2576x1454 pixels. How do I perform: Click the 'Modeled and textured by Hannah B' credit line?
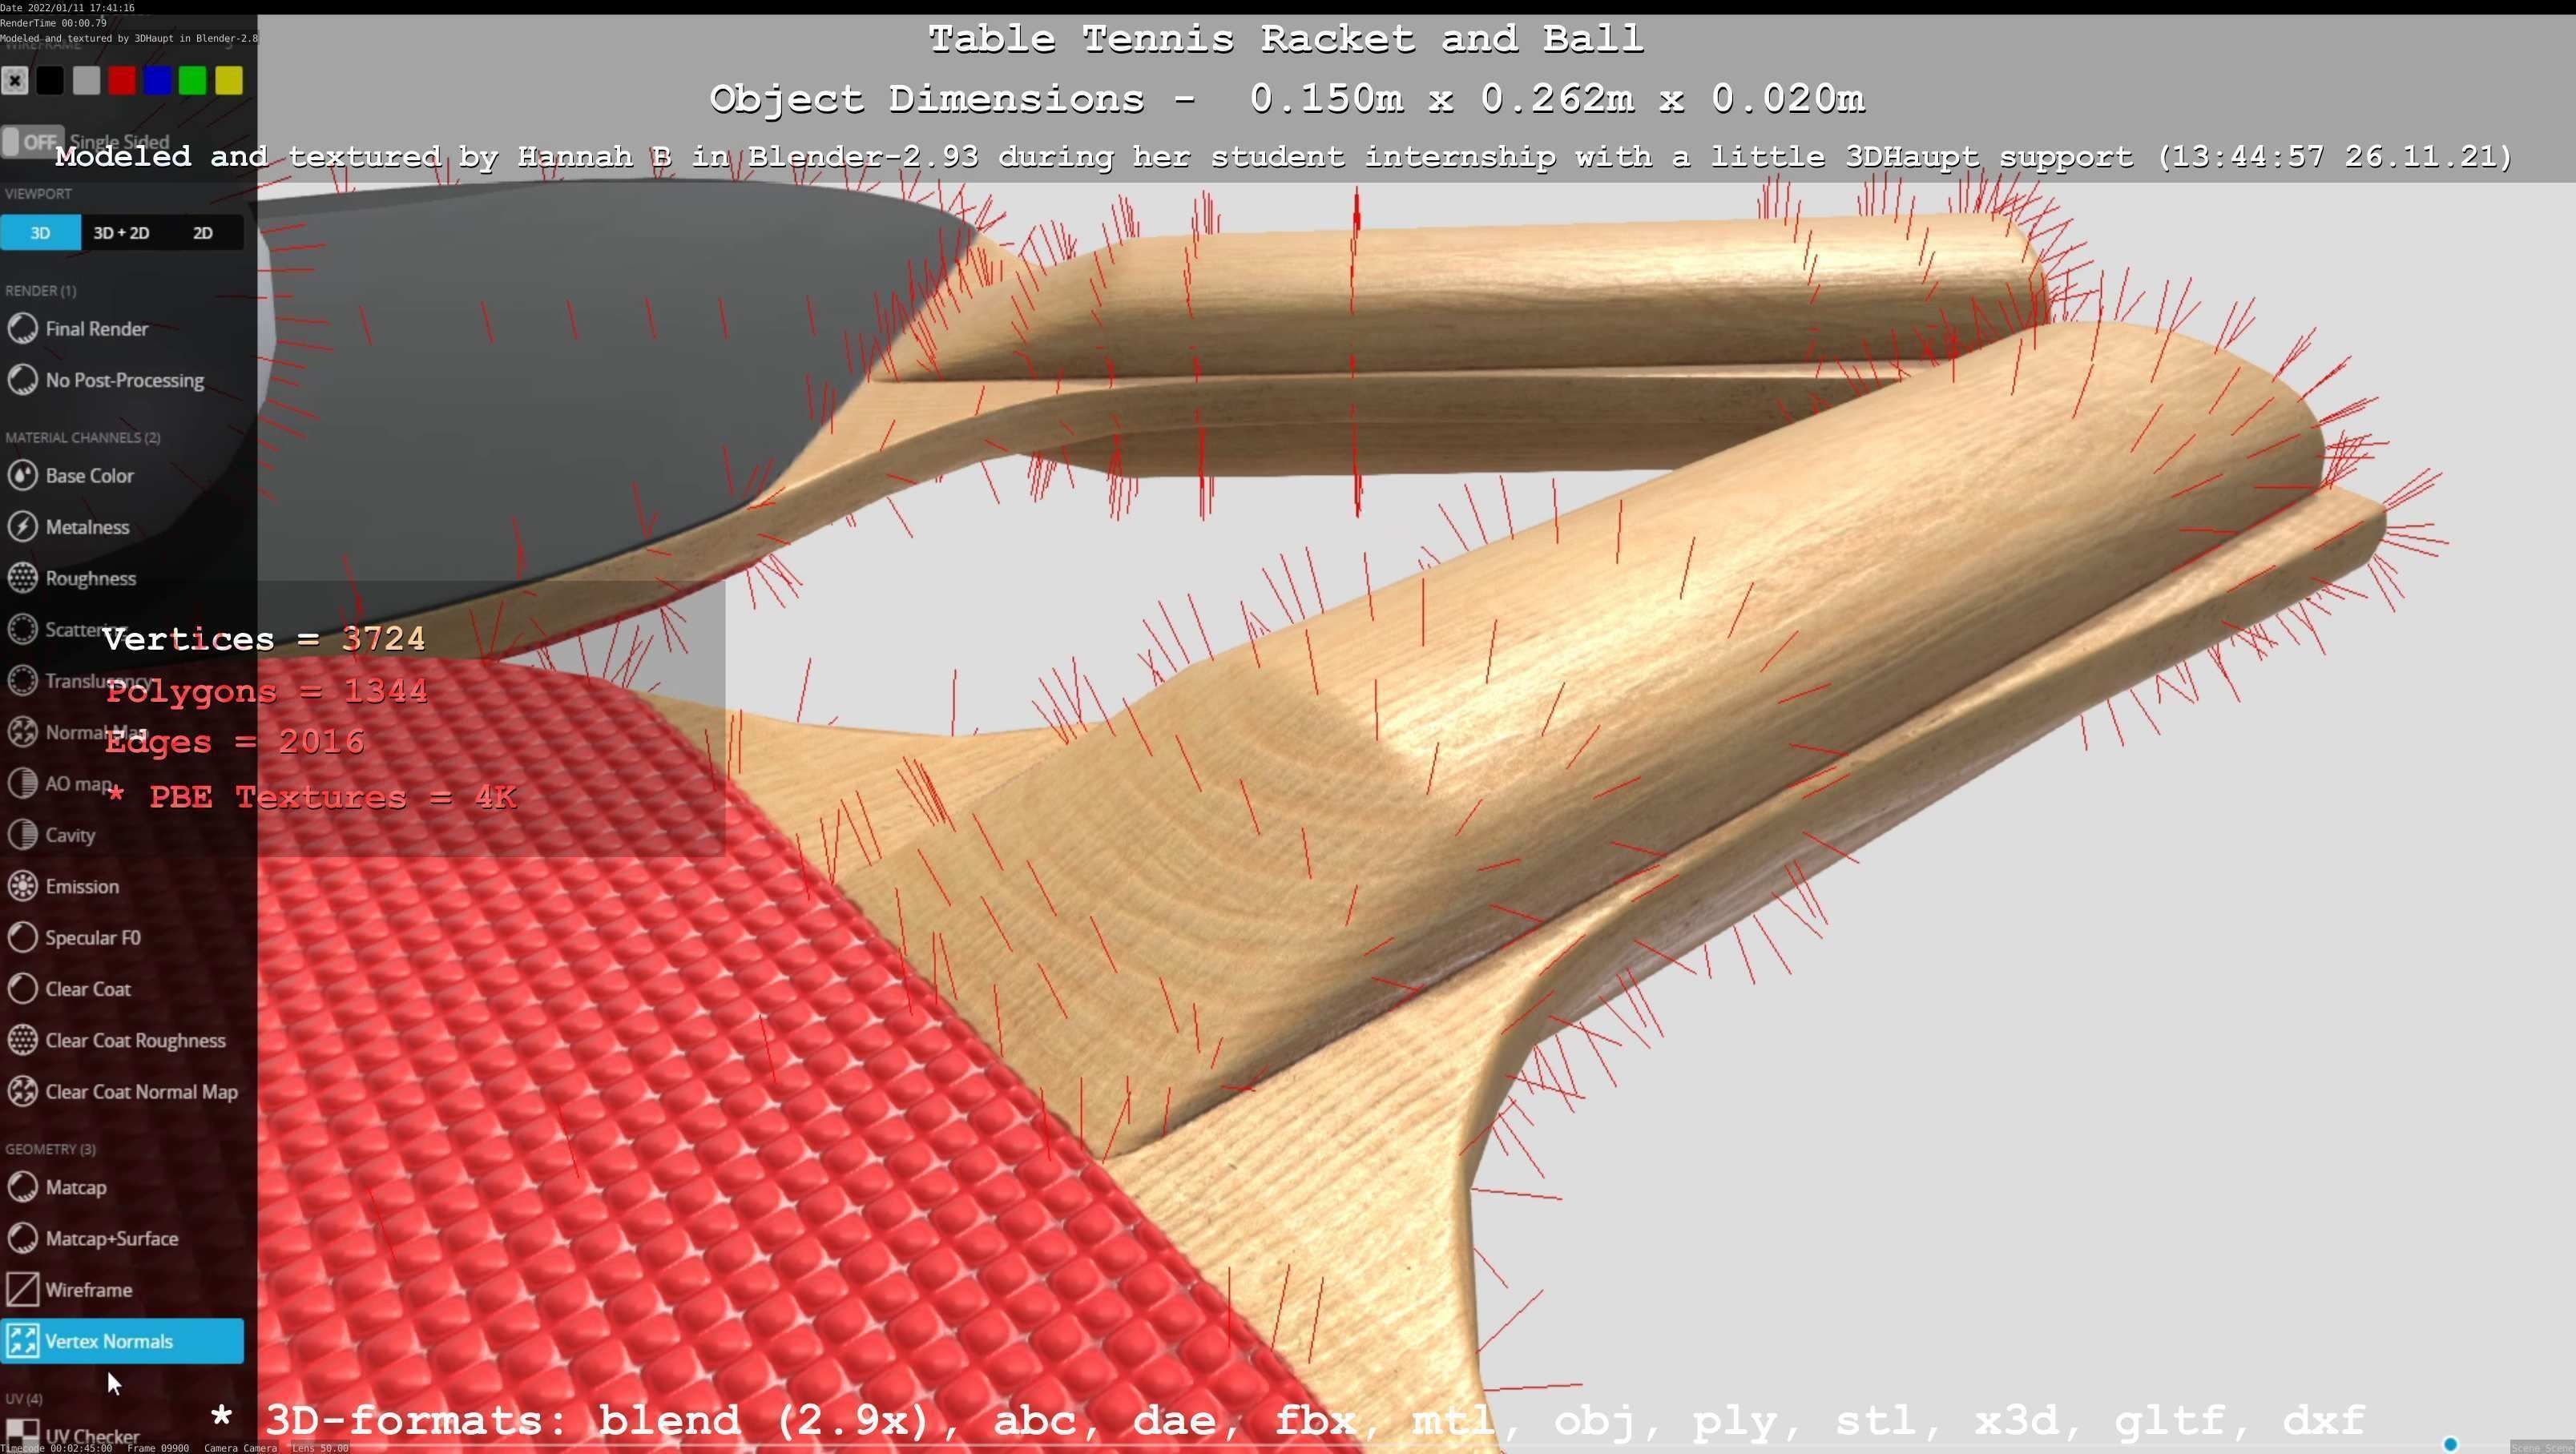pos(1284,157)
